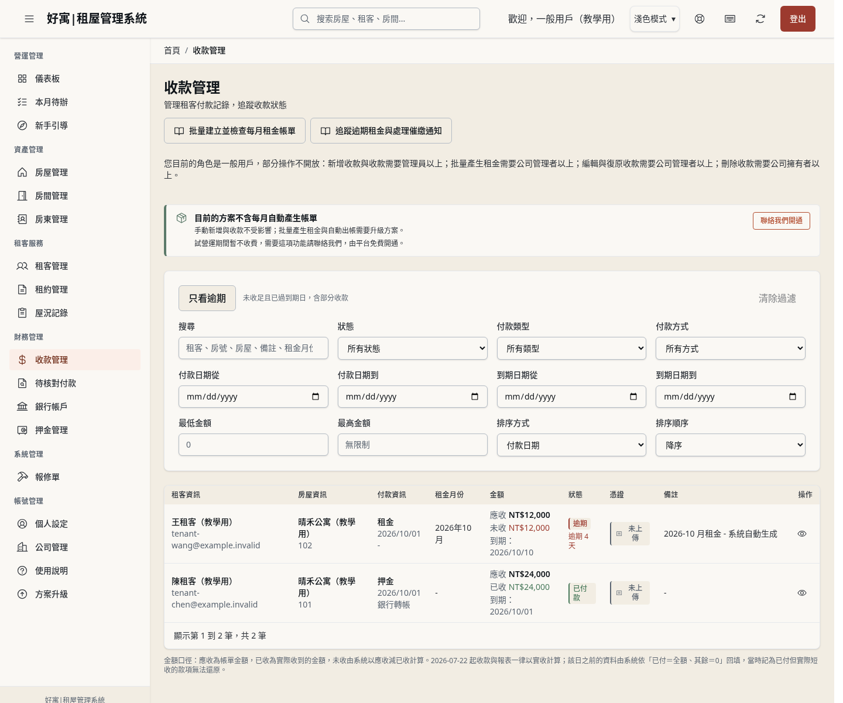The image size is (843, 703).
Task: Click the 銀行帳戶 bank icon
Action: (22, 407)
